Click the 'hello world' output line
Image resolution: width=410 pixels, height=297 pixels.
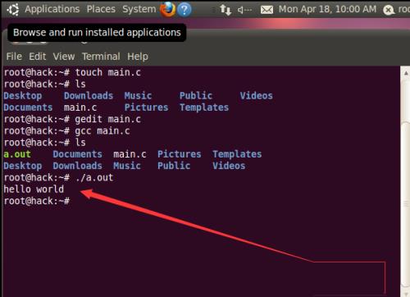34,190
